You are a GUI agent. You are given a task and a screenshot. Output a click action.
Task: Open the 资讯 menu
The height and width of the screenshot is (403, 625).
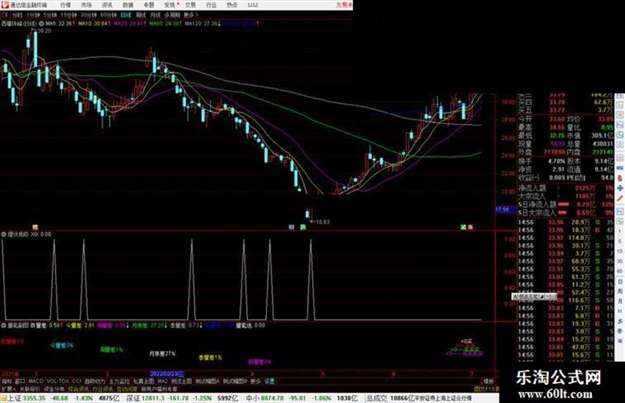(x=107, y=5)
